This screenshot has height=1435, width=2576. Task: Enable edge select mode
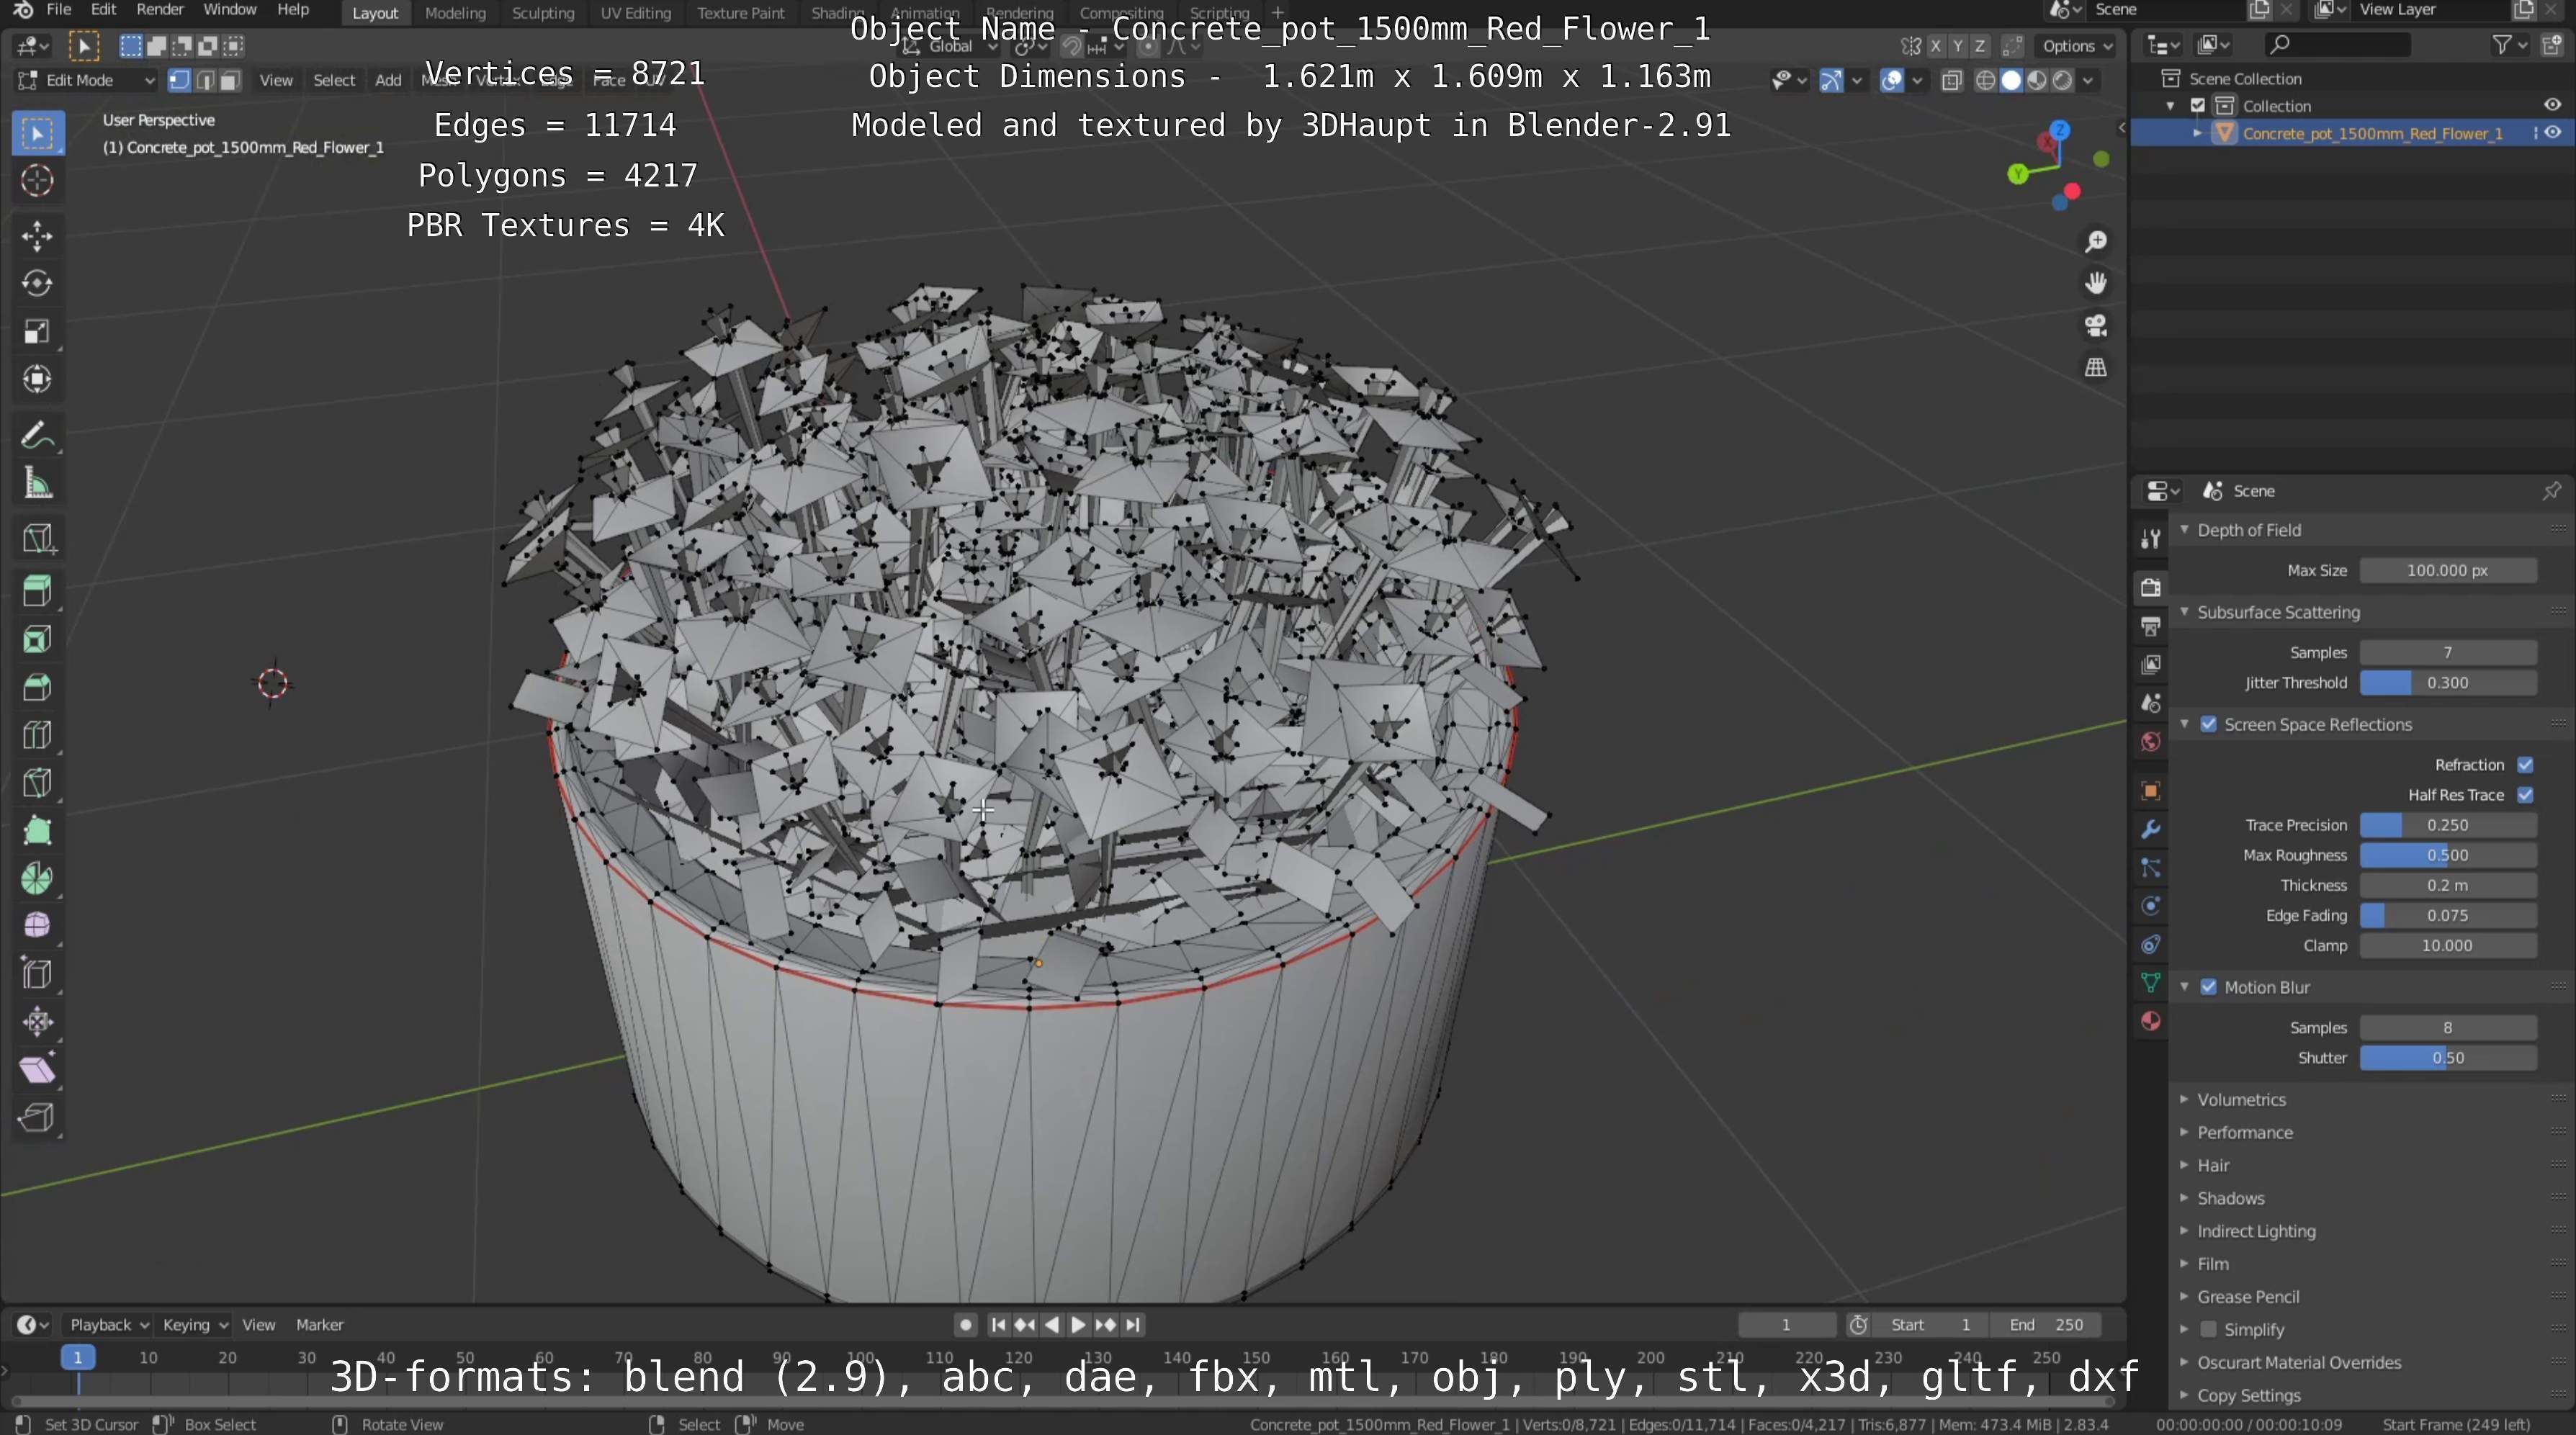205,81
